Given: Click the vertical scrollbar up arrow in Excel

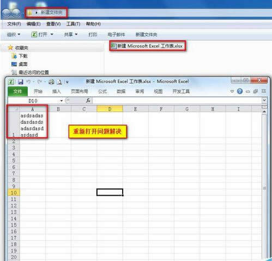Looking at the screenshot, I should tap(264, 112).
